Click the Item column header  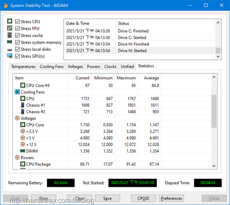(41, 78)
